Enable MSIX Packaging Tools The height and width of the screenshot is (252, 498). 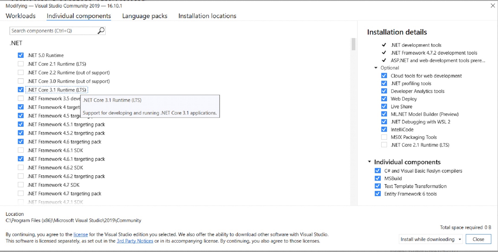(x=384, y=137)
